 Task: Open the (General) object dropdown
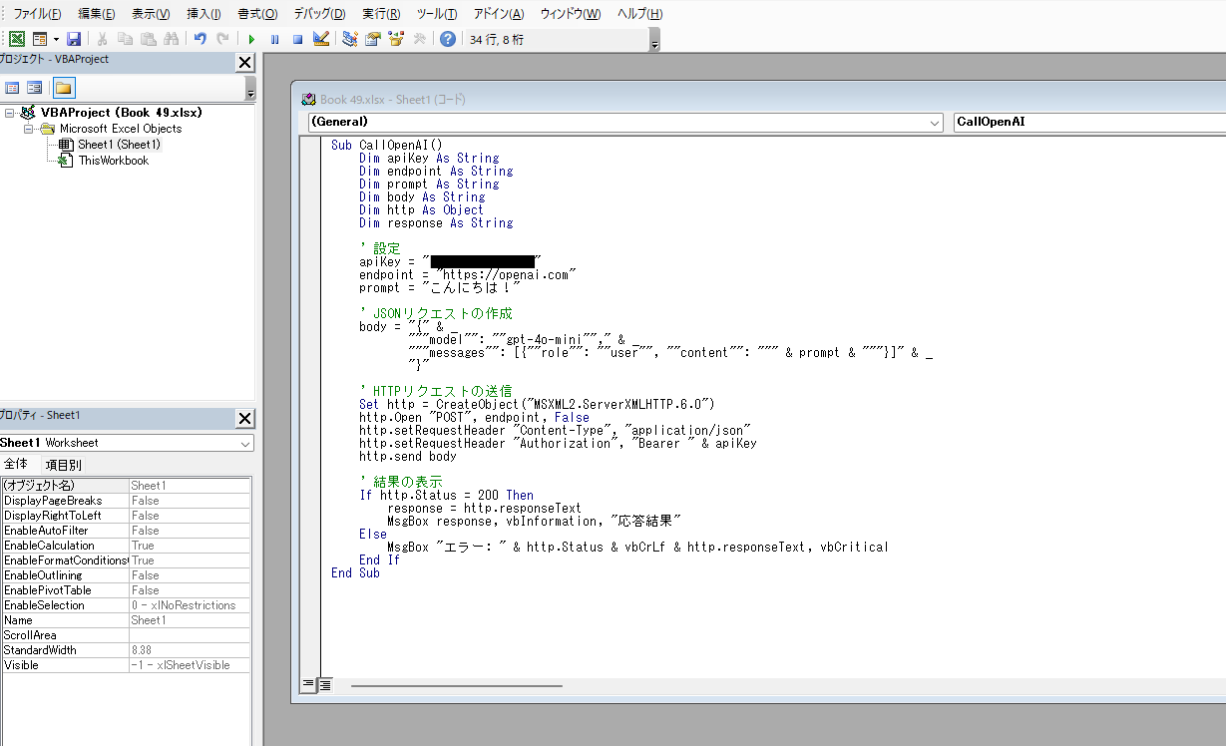click(x=935, y=122)
